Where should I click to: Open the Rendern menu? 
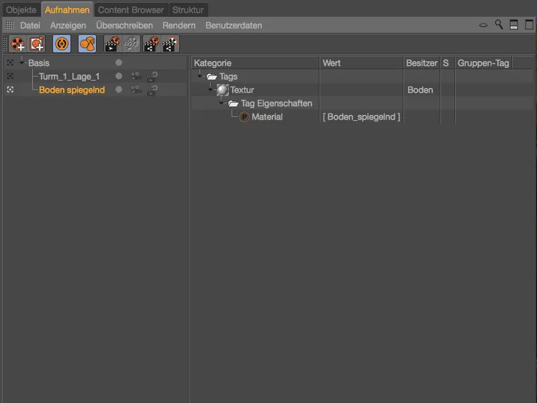coord(179,26)
